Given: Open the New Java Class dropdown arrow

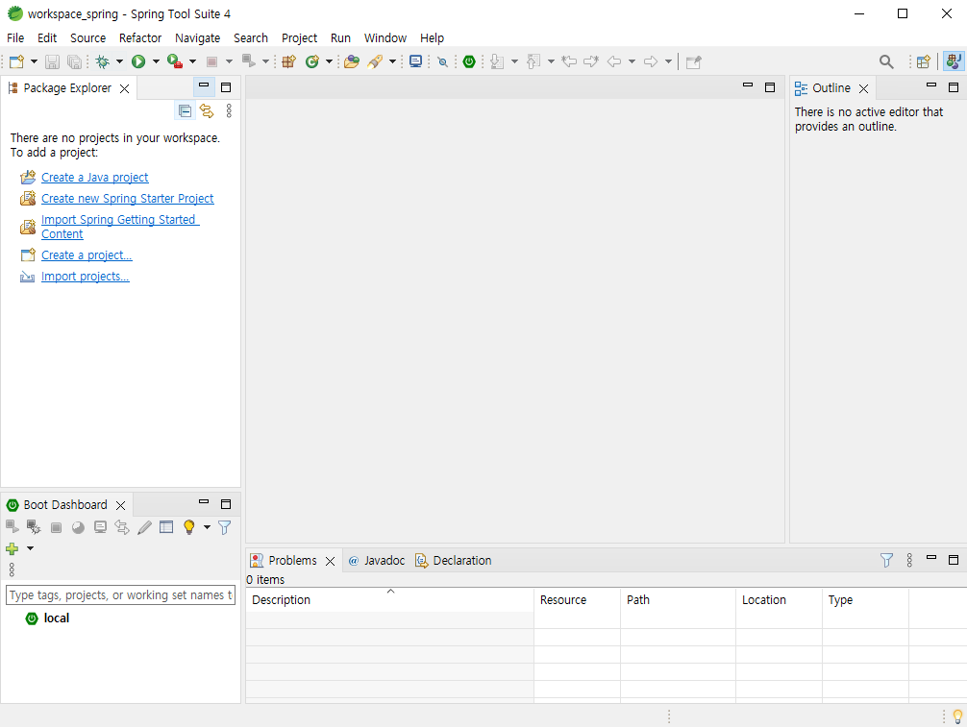Looking at the screenshot, I should point(329,61).
